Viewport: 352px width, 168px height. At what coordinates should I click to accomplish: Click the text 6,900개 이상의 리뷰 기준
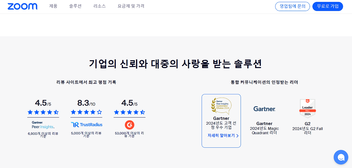click(43, 135)
